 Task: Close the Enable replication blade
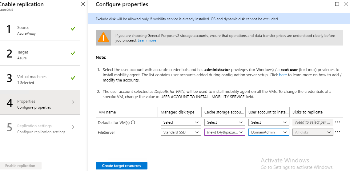point(83,4)
